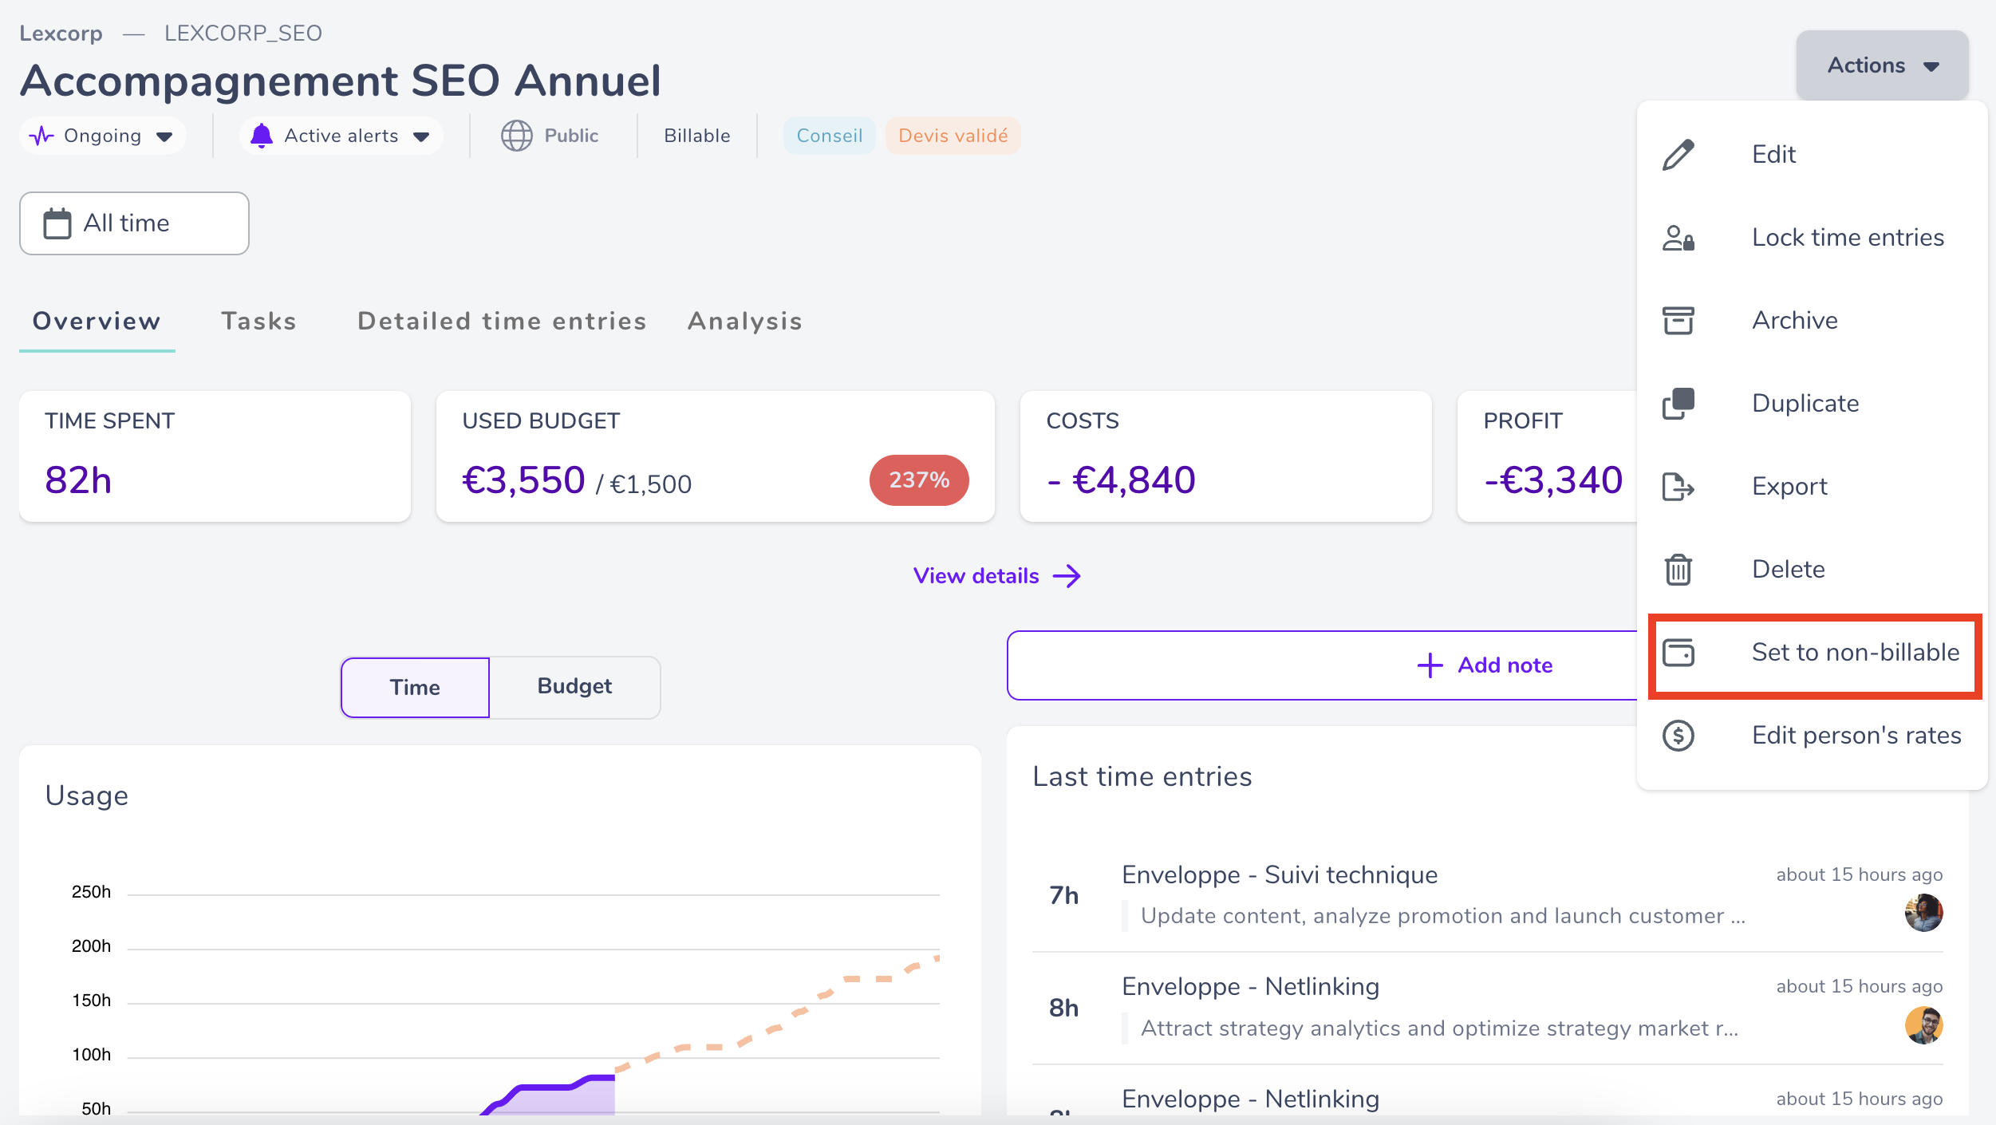
Task: Select the Overview tab
Action: pyautogui.click(x=97, y=322)
